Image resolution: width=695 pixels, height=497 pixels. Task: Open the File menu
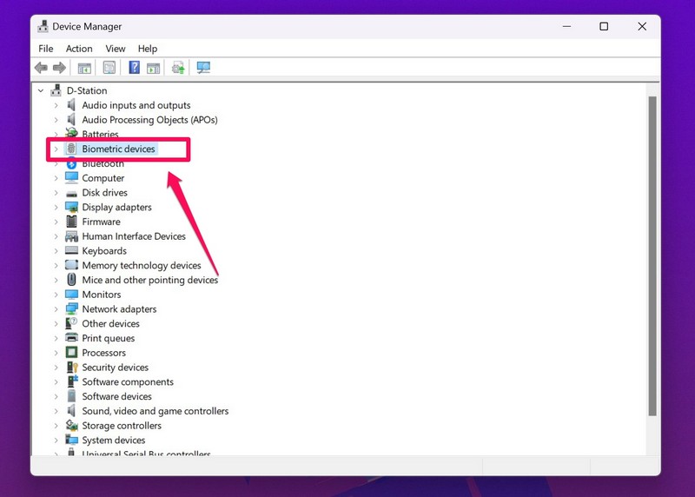tap(46, 49)
